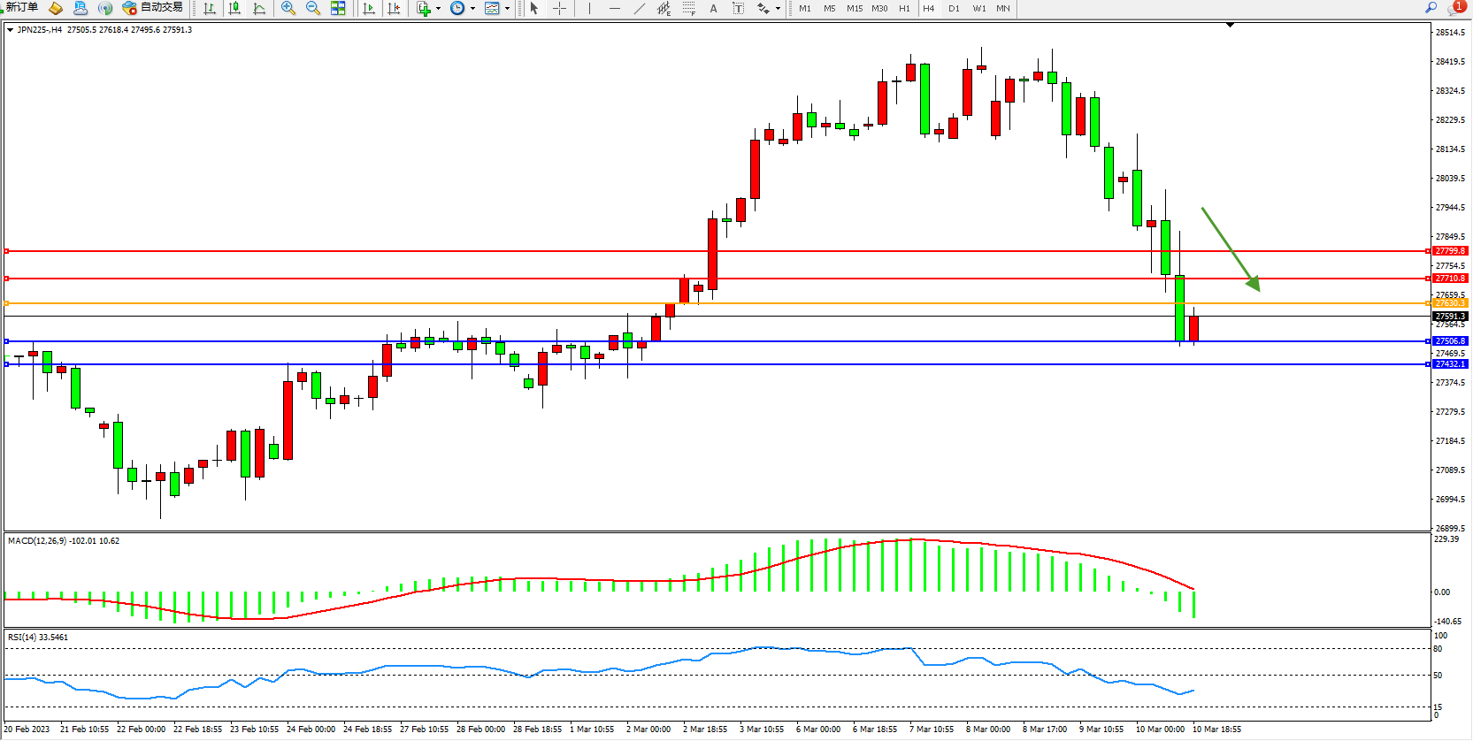Open the periods clock dropdown arrow
The image size is (1473, 741).
click(x=472, y=9)
